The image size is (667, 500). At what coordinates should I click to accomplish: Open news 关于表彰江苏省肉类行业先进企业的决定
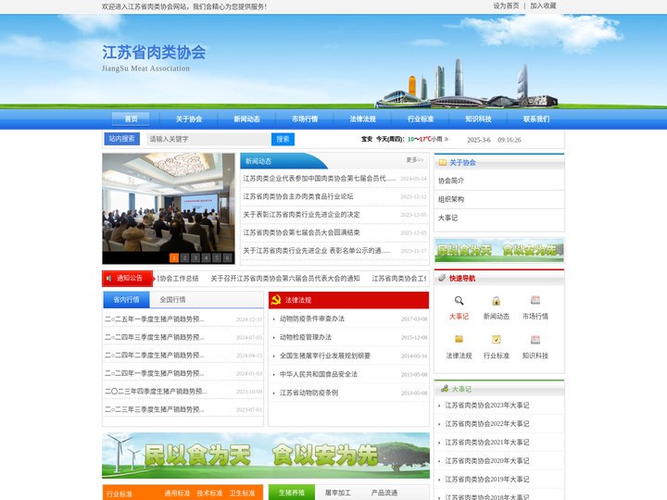coord(301,215)
